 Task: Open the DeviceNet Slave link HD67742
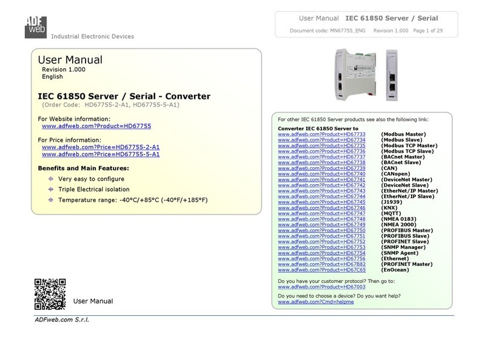[x=321, y=185]
